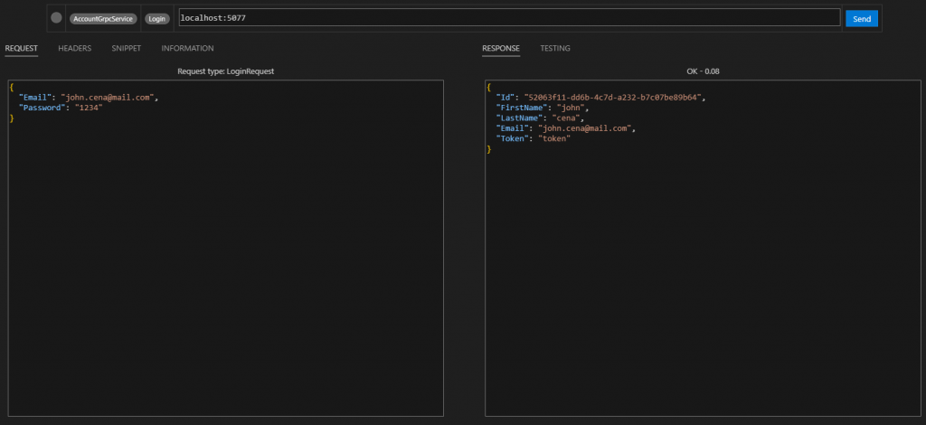The width and height of the screenshot is (926, 425).
Task: Open the Login method chip
Action: 157,18
